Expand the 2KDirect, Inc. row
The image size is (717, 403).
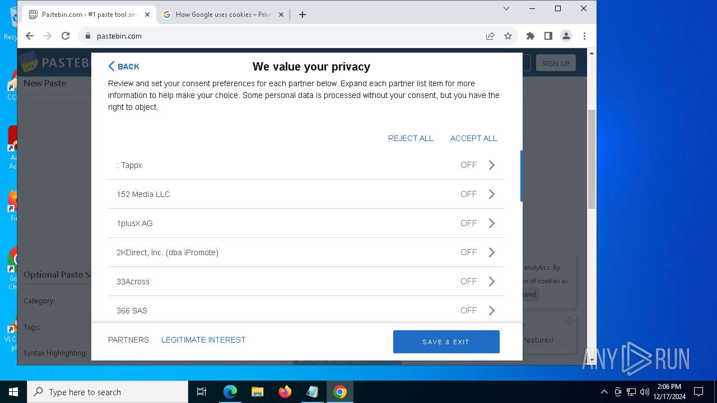[492, 252]
